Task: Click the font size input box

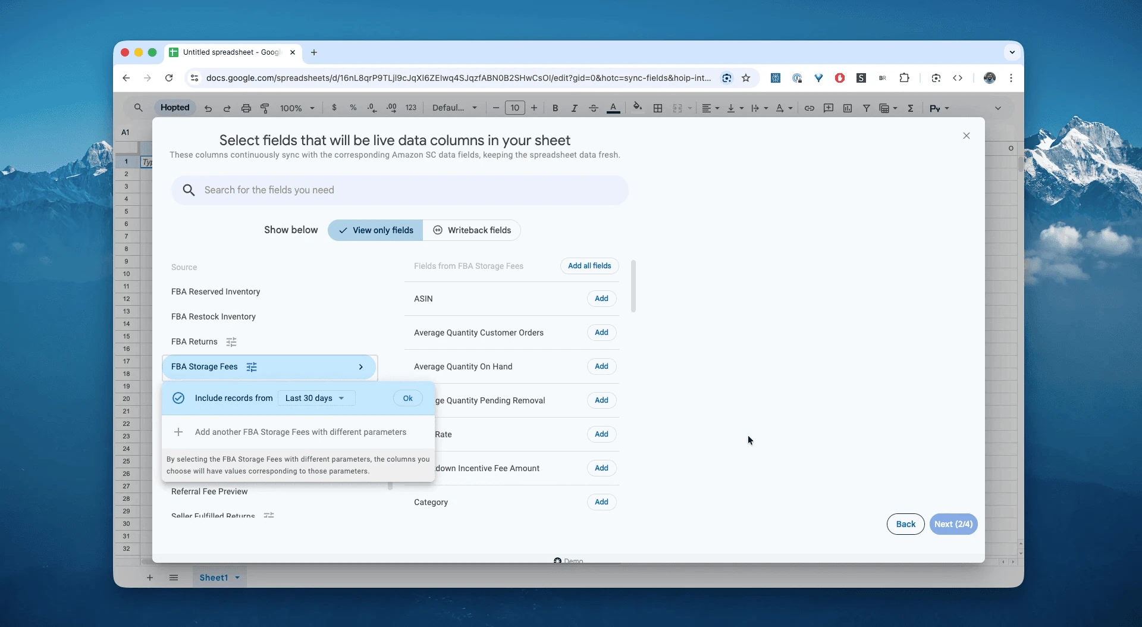Action: tap(515, 108)
